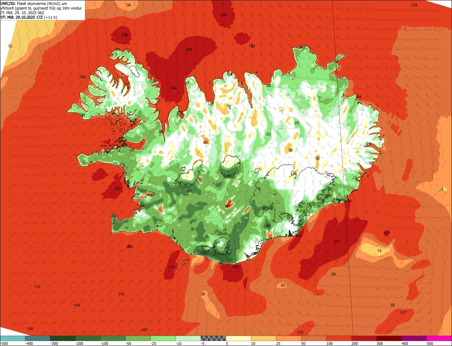The image size is (452, 346).
Task: Click the map value '203' southwest of Reykjanes
Action: tap(130, 247)
